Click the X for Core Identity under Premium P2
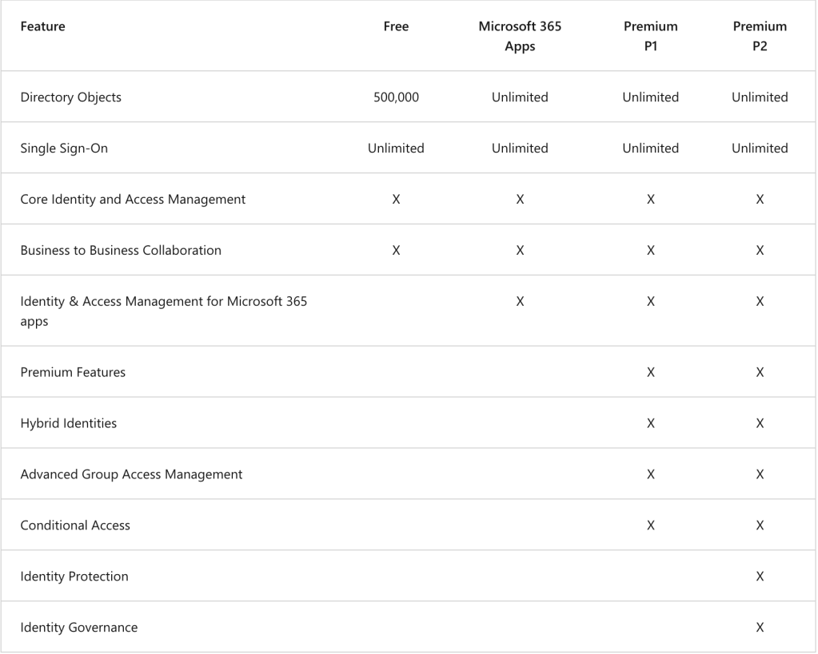This screenshot has width=818, height=654. point(760,200)
